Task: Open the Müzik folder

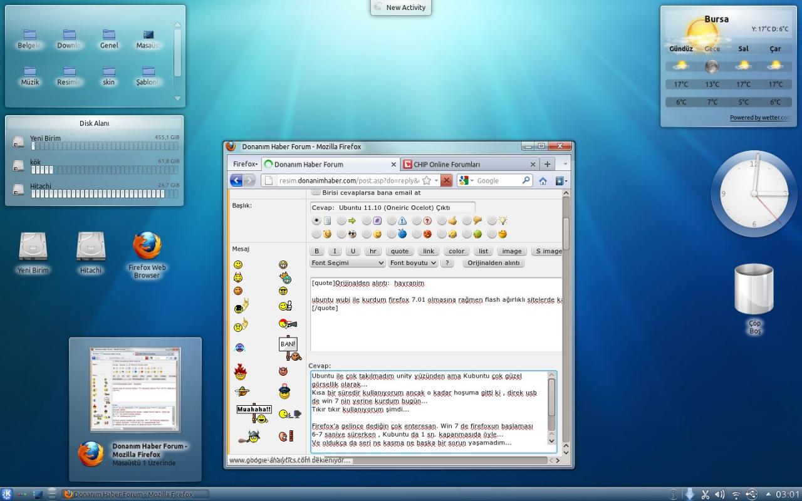Action: coord(29,76)
